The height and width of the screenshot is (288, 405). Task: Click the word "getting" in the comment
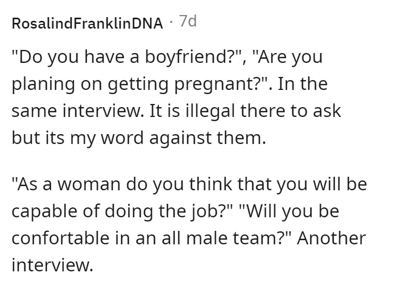point(138,84)
